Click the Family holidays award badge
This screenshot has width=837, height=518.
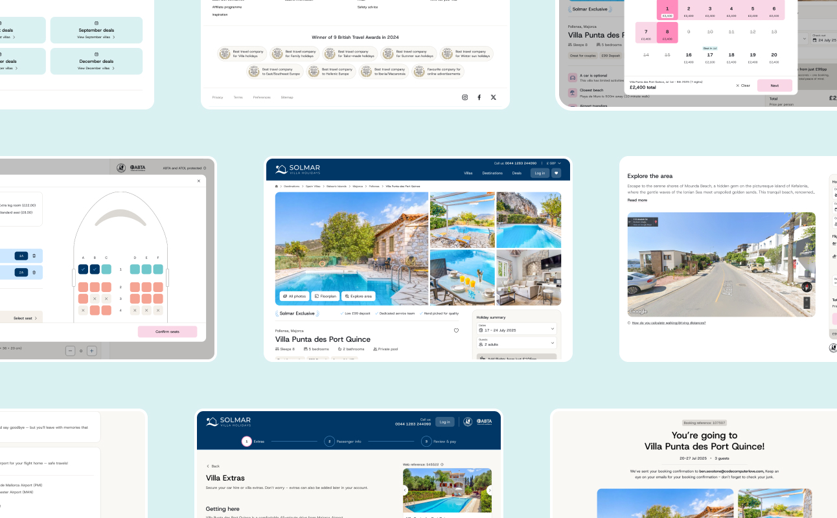(295, 54)
